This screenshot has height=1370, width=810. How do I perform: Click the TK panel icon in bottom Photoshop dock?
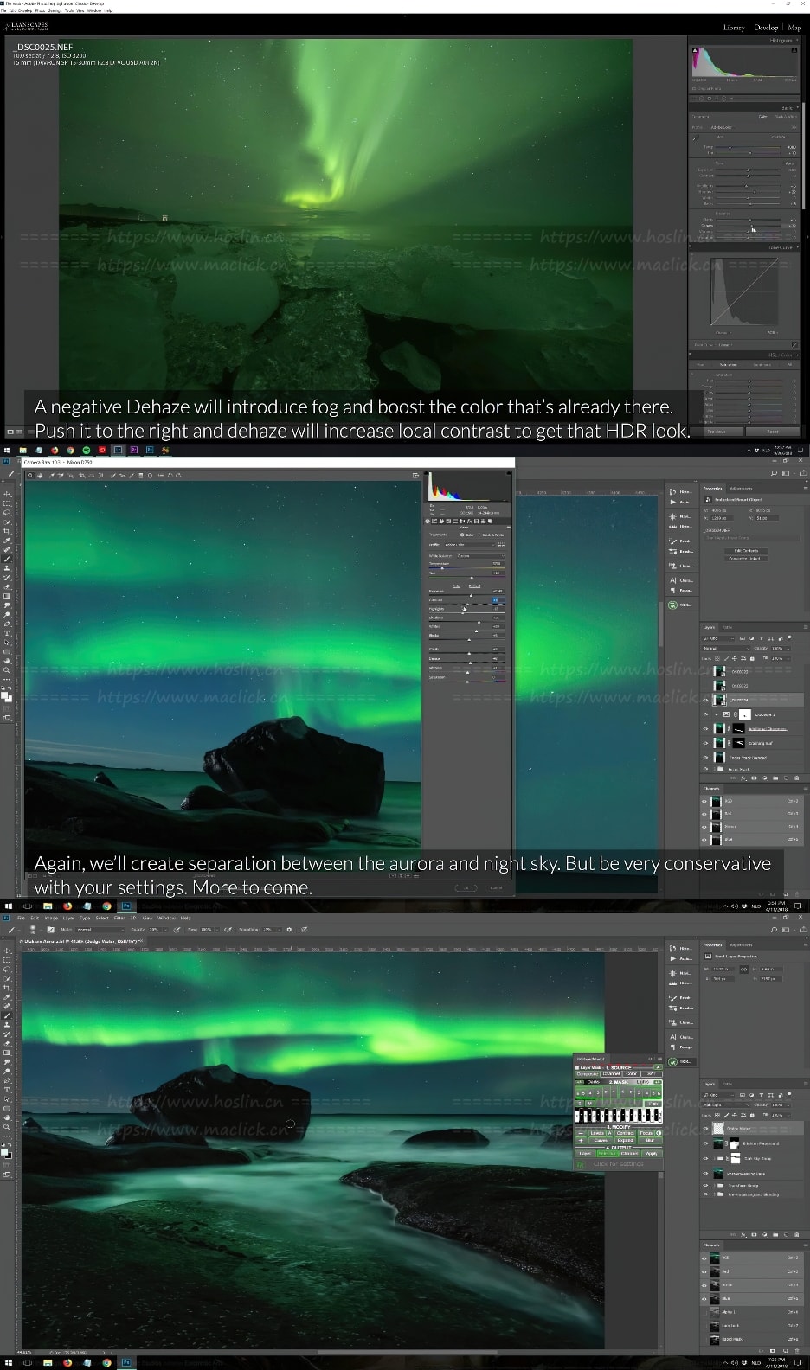click(x=673, y=1061)
